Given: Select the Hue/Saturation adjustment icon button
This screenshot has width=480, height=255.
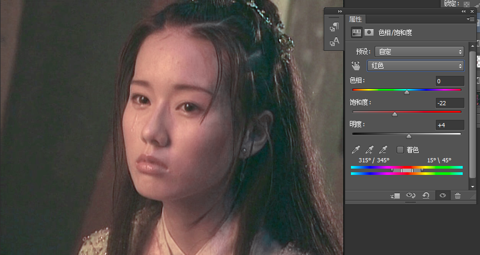Looking at the screenshot, I should pyautogui.click(x=356, y=32).
